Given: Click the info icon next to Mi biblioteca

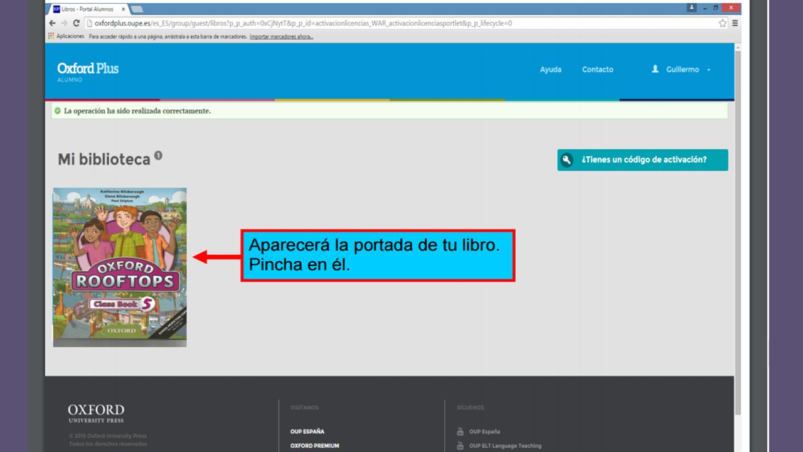Looking at the screenshot, I should point(158,156).
